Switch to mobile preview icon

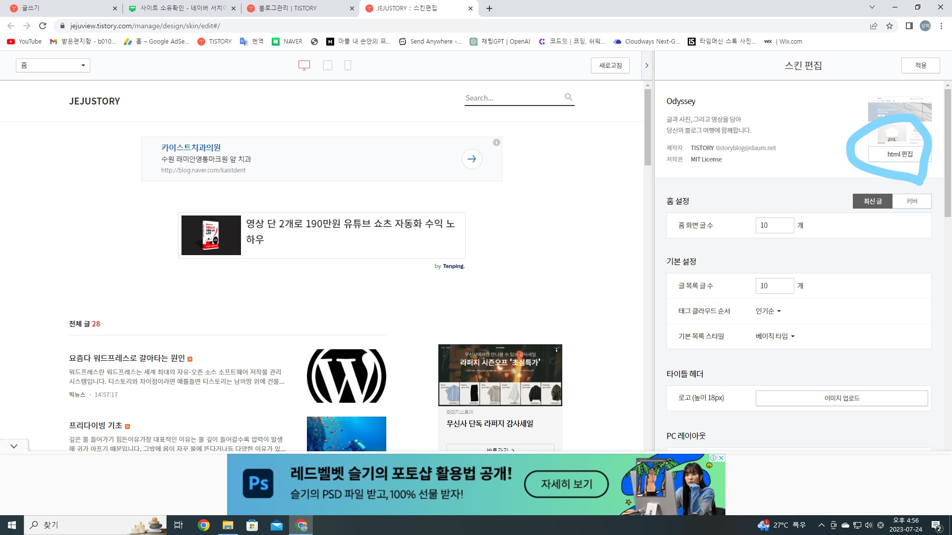(348, 65)
